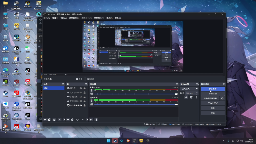Image resolution: width=256 pixels, height=144 pixels.
Task: Open the Edit (E) menu
Action: [x=55, y=18]
